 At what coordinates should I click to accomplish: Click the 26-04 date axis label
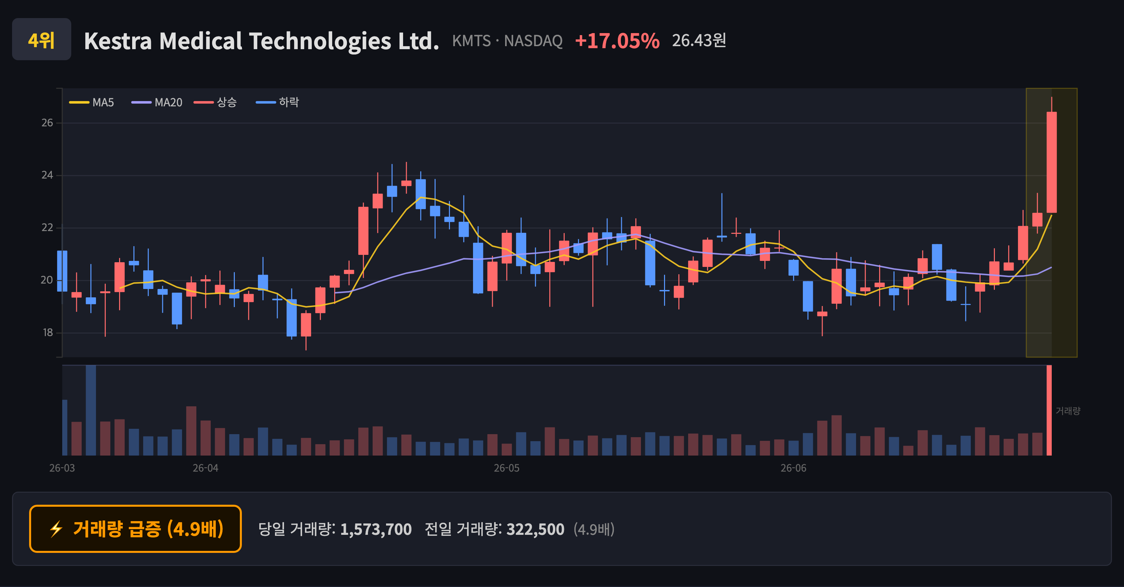click(205, 468)
